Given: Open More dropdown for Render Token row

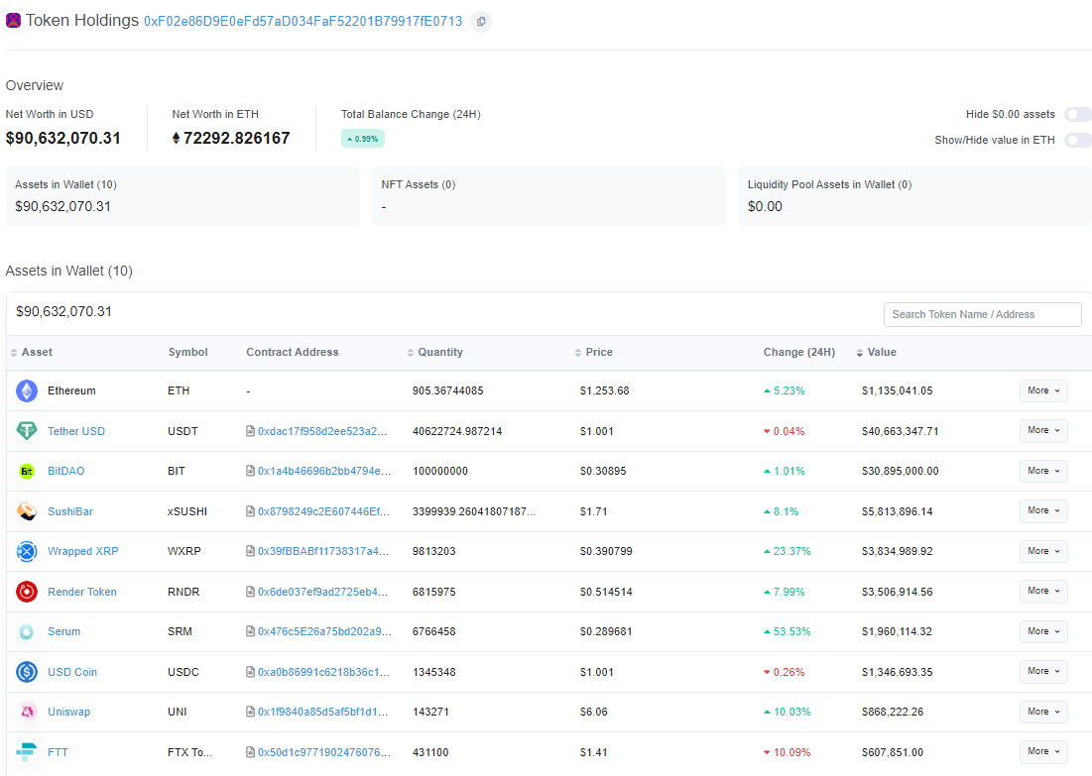Looking at the screenshot, I should (1043, 591).
